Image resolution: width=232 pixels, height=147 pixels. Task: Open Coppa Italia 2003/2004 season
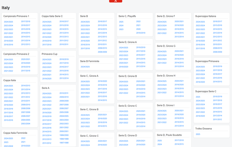26,123
